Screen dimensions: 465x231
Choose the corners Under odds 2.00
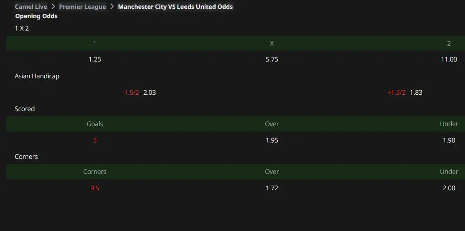(x=449, y=188)
